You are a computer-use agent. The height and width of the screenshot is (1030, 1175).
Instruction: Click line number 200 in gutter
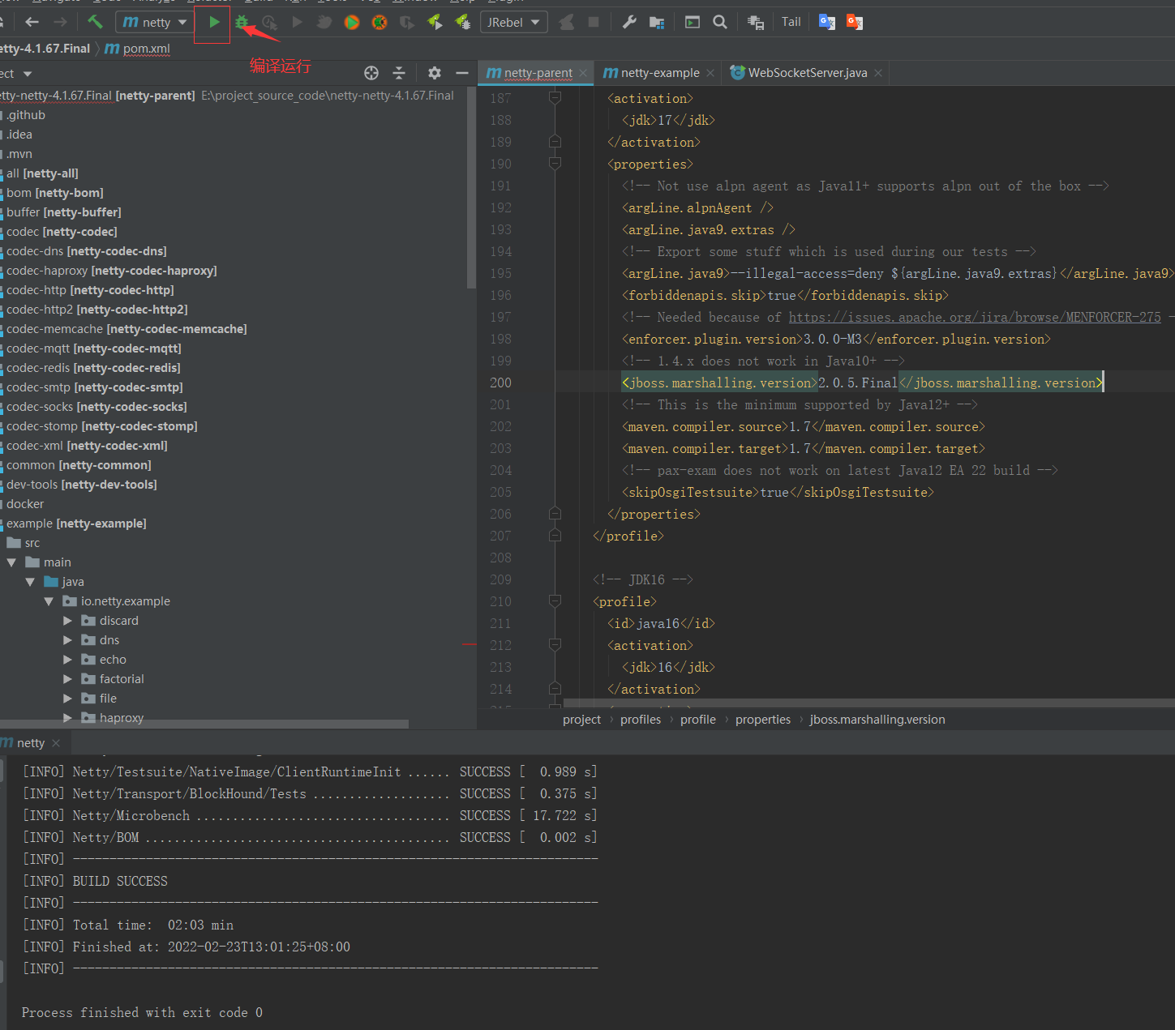tap(500, 383)
